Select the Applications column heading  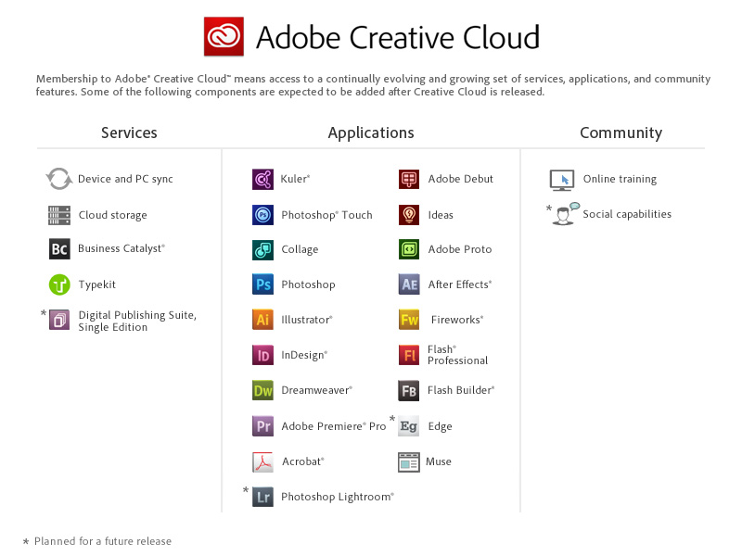tap(371, 133)
